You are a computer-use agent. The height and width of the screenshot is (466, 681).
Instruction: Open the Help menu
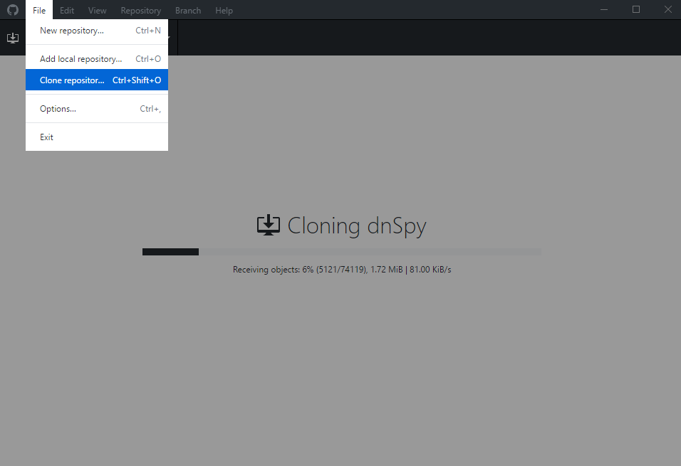point(224,10)
